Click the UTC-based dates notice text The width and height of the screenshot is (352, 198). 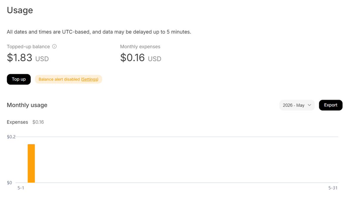click(x=99, y=32)
